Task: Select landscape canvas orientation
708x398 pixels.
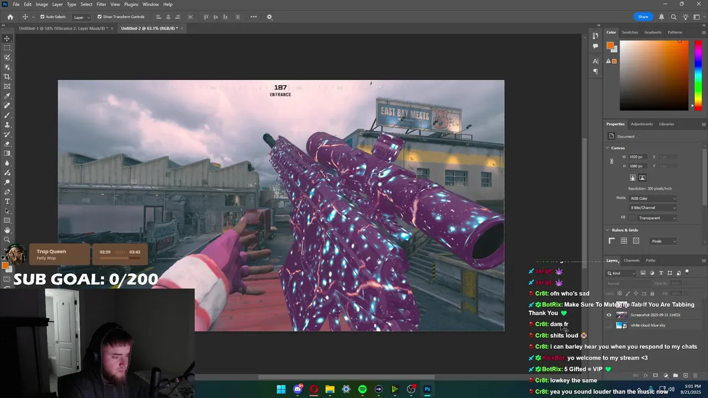Action: pos(642,178)
